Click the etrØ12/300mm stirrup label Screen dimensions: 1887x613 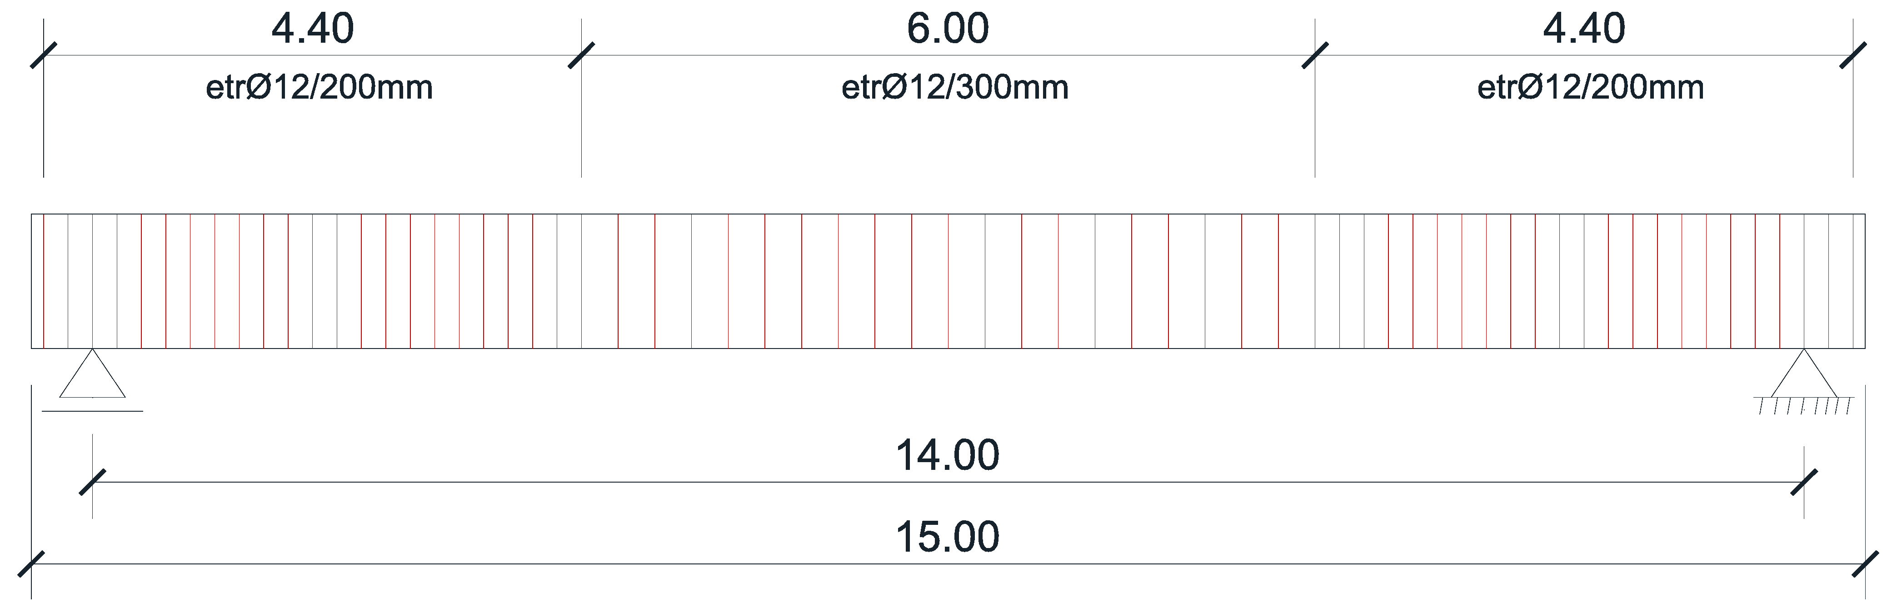pos(954,88)
